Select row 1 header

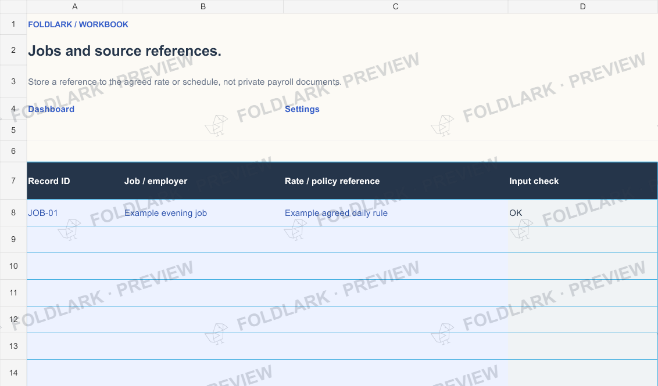pyautogui.click(x=13, y=24)
